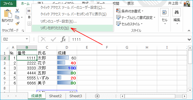Select the column D header
This screenshot has width=193, height=100.
coord(67,47)
